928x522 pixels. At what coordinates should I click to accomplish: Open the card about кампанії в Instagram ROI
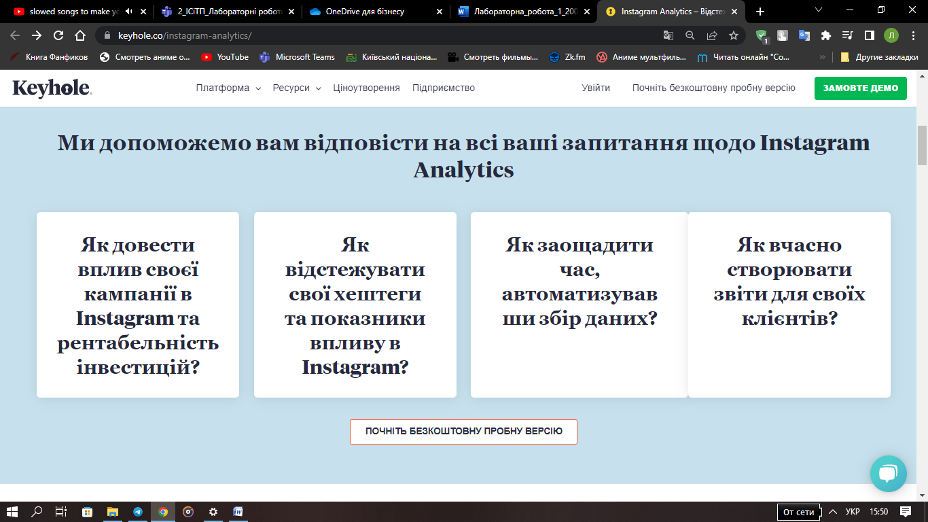[138, 305]
